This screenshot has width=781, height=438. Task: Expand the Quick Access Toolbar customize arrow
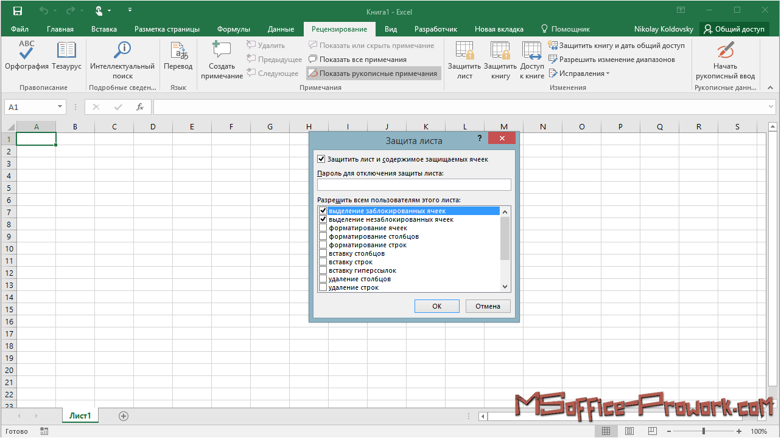coord(130,10)
